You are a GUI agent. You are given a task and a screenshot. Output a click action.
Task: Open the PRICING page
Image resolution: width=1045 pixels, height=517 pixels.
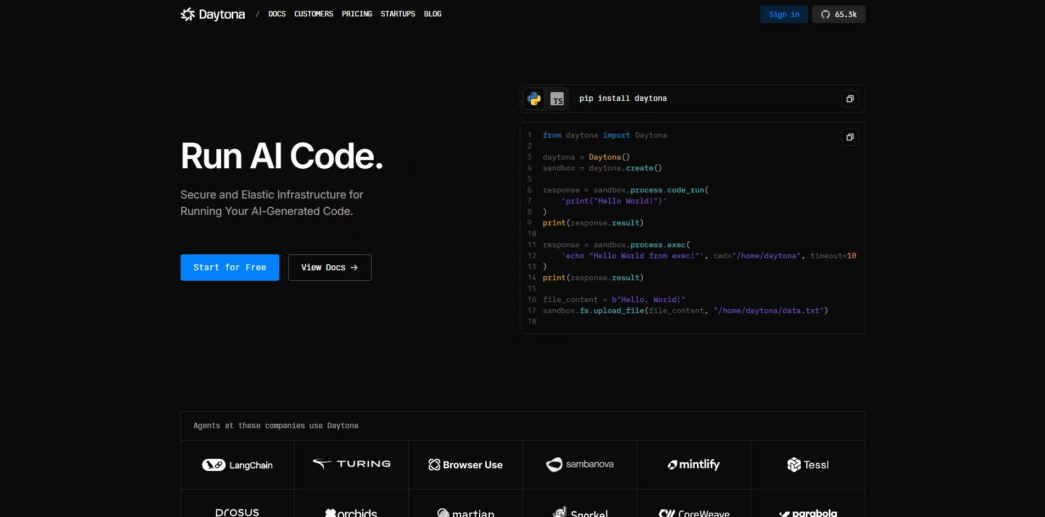357,14
